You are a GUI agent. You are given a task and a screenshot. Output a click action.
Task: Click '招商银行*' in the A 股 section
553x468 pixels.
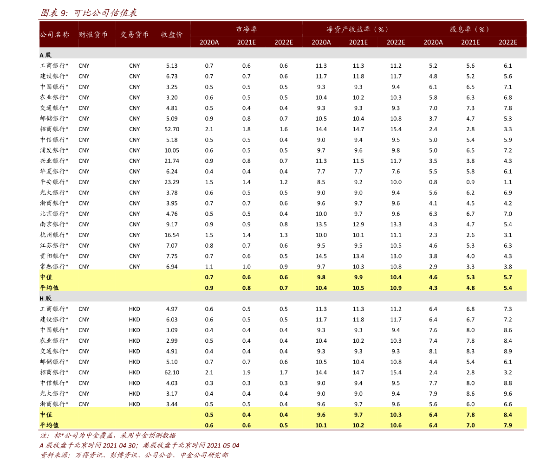tap(54, 129)
